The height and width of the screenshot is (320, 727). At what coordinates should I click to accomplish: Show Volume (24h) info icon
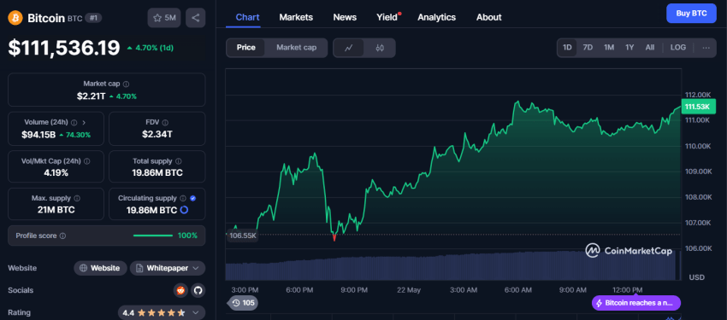pos(74,123)
